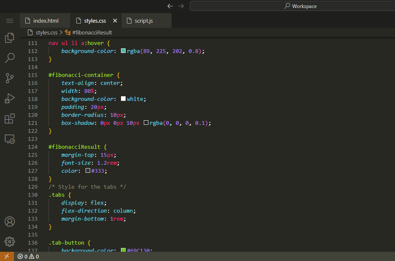
Task: Open the Remote Explorer view
Action: (9, 139)
